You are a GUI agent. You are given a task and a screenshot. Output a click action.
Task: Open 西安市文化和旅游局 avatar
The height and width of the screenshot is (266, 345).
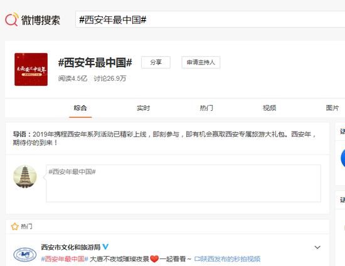tap(25, 255)
